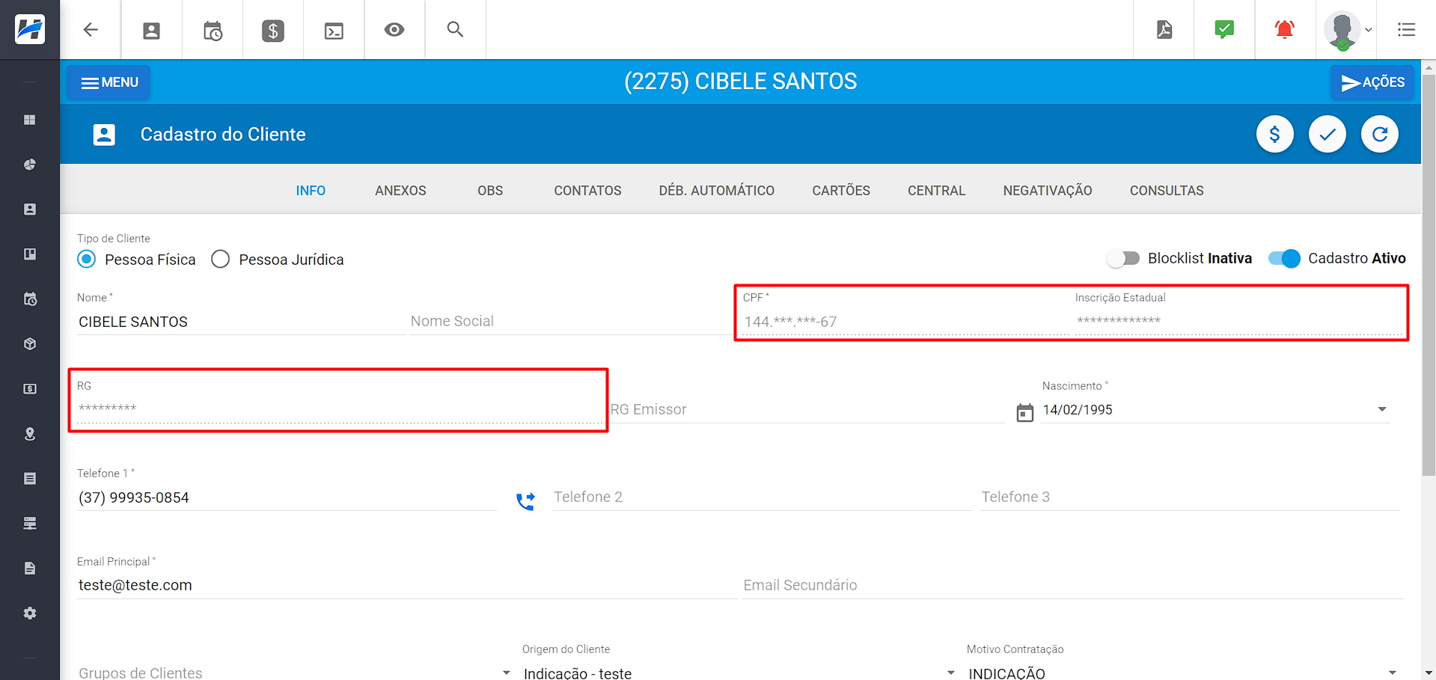Open the NEGATIVAÇÃO tab

click(x=1047, y=191)
